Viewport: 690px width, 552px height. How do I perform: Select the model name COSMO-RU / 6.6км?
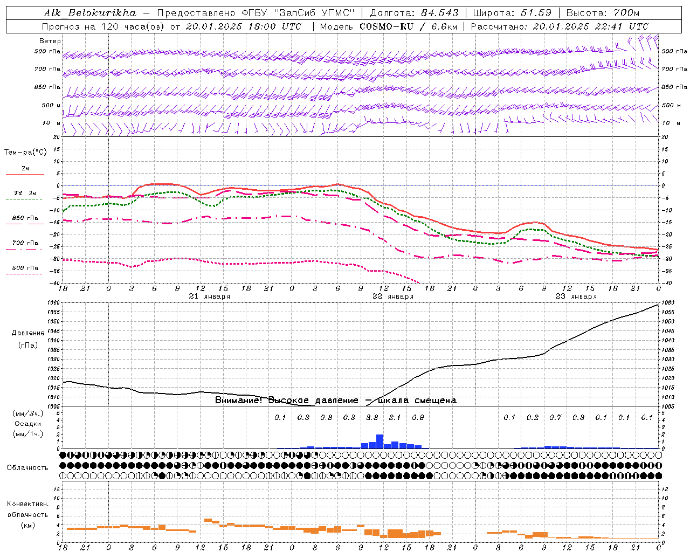(409, 26)
